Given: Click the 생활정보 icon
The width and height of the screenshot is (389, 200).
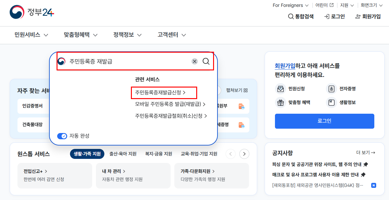Looking at the screenshot, I should [331, 102].
